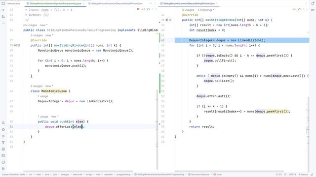Open '4 spaces' indent settings
The width and height of the screenshot is (316, 177).
[303, 175]
